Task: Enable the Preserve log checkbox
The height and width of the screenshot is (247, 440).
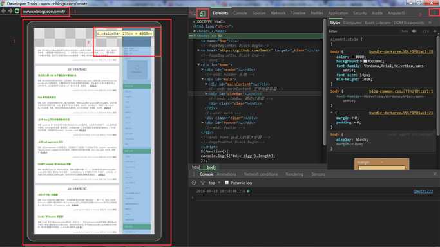Action: [227, 183]
